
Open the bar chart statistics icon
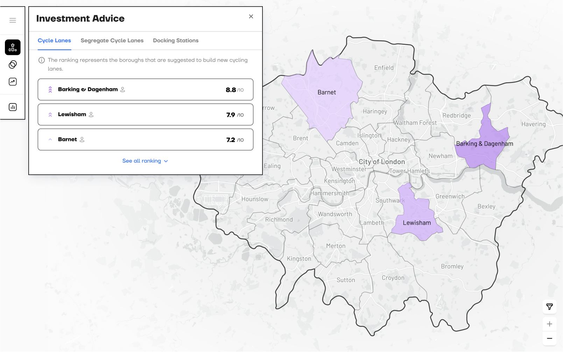[x=13, y=107]
